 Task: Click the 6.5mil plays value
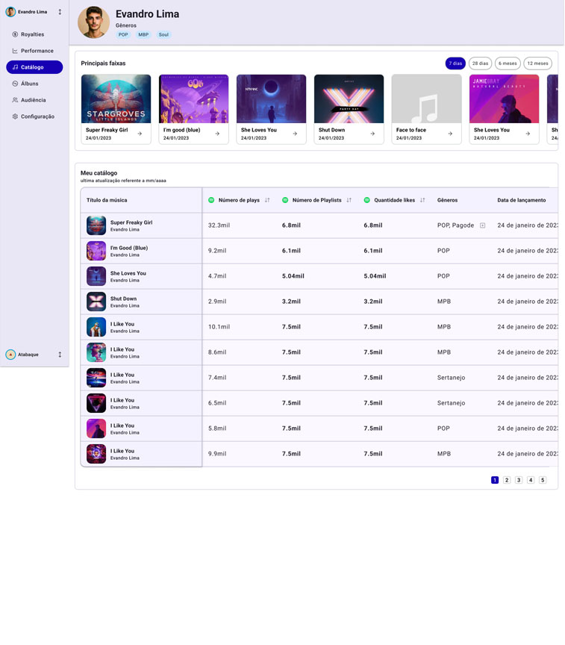click(217, 403)
